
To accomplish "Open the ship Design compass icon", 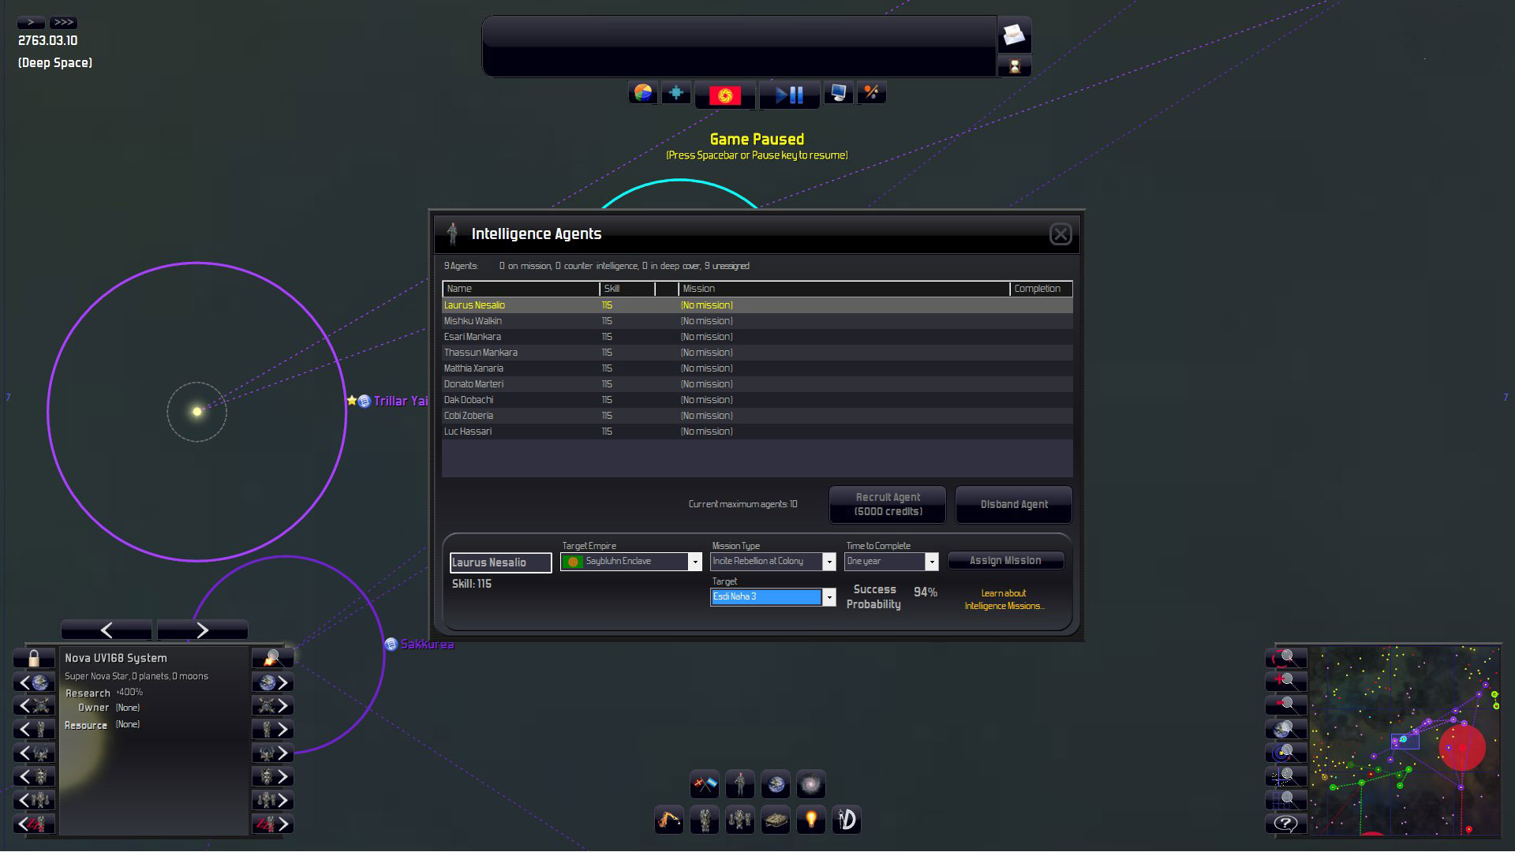I will click(x=847, y=820).
